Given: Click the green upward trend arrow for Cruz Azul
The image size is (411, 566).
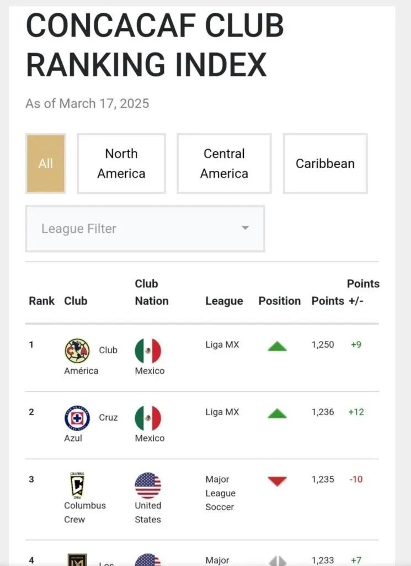Looking at the screenshot, I should (x=276, y=412).
